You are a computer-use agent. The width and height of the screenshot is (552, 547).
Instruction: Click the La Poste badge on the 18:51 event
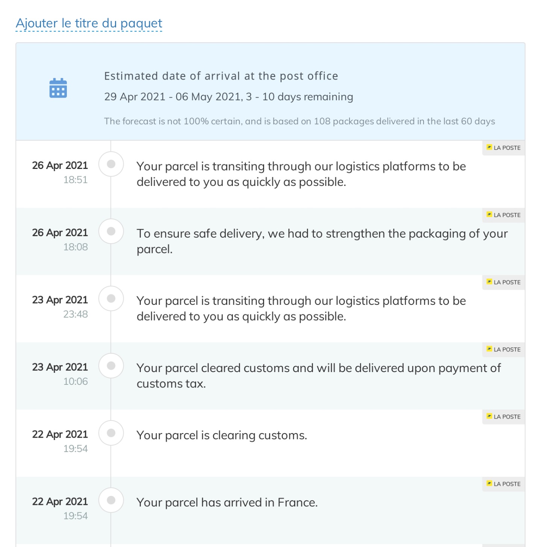click(504, 148)
